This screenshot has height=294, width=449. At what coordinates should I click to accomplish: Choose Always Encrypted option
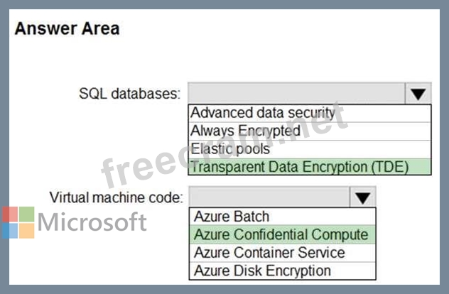coord(310,131)
